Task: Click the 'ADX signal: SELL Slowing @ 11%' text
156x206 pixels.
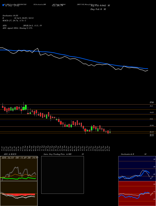Action: point(17,28)
